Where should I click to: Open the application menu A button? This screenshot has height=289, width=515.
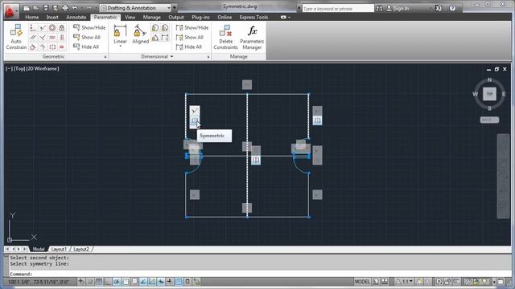[11, 10]
